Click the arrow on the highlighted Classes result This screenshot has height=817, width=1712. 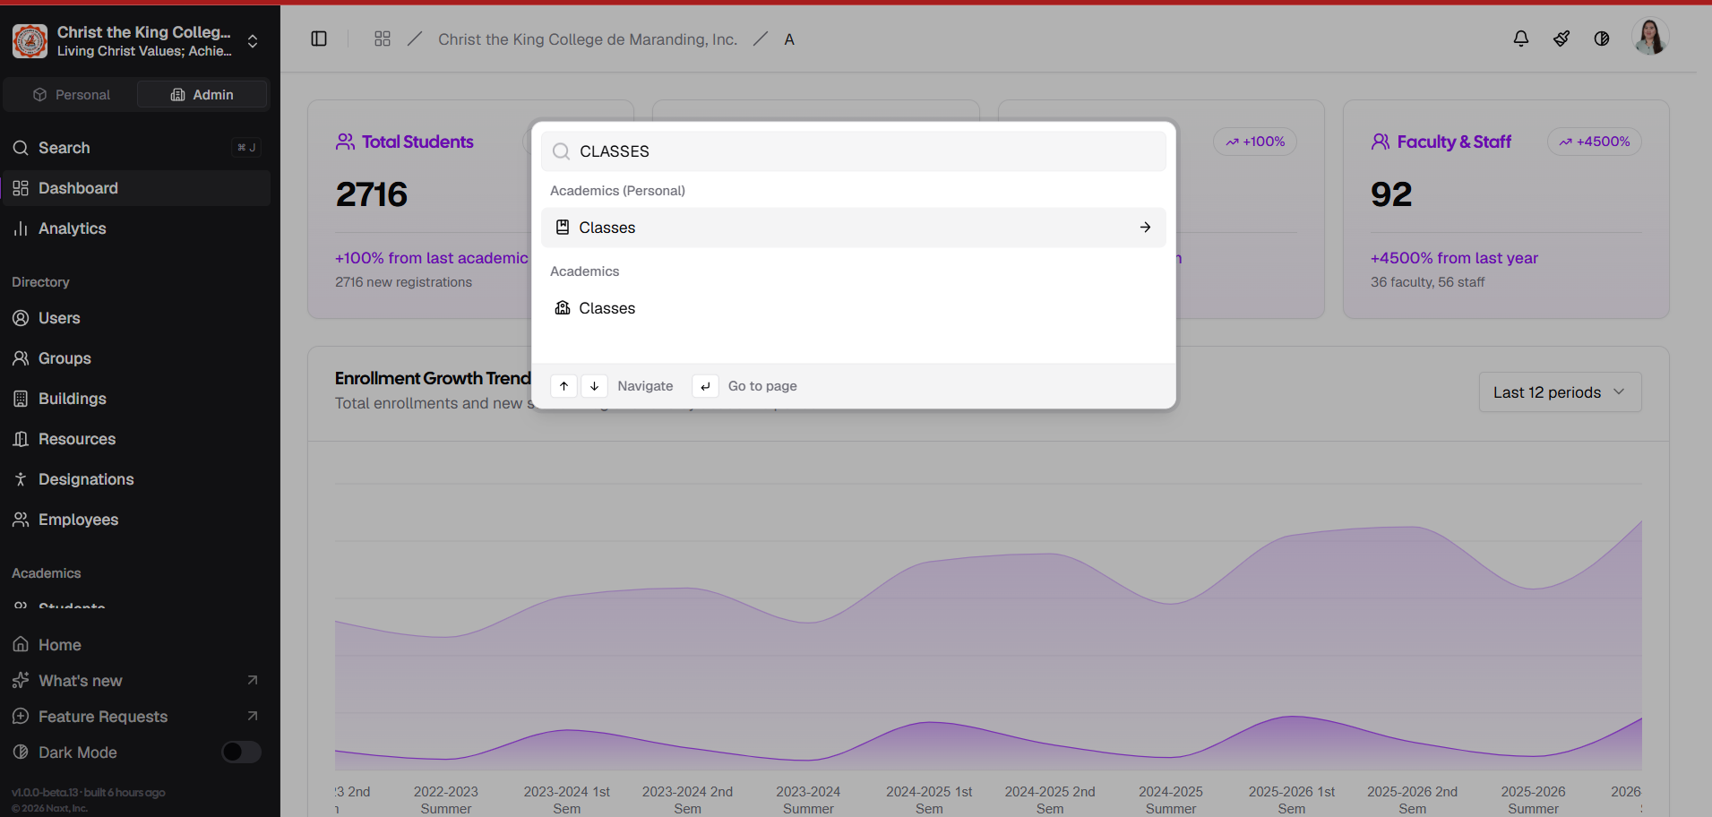point(1145,228)
